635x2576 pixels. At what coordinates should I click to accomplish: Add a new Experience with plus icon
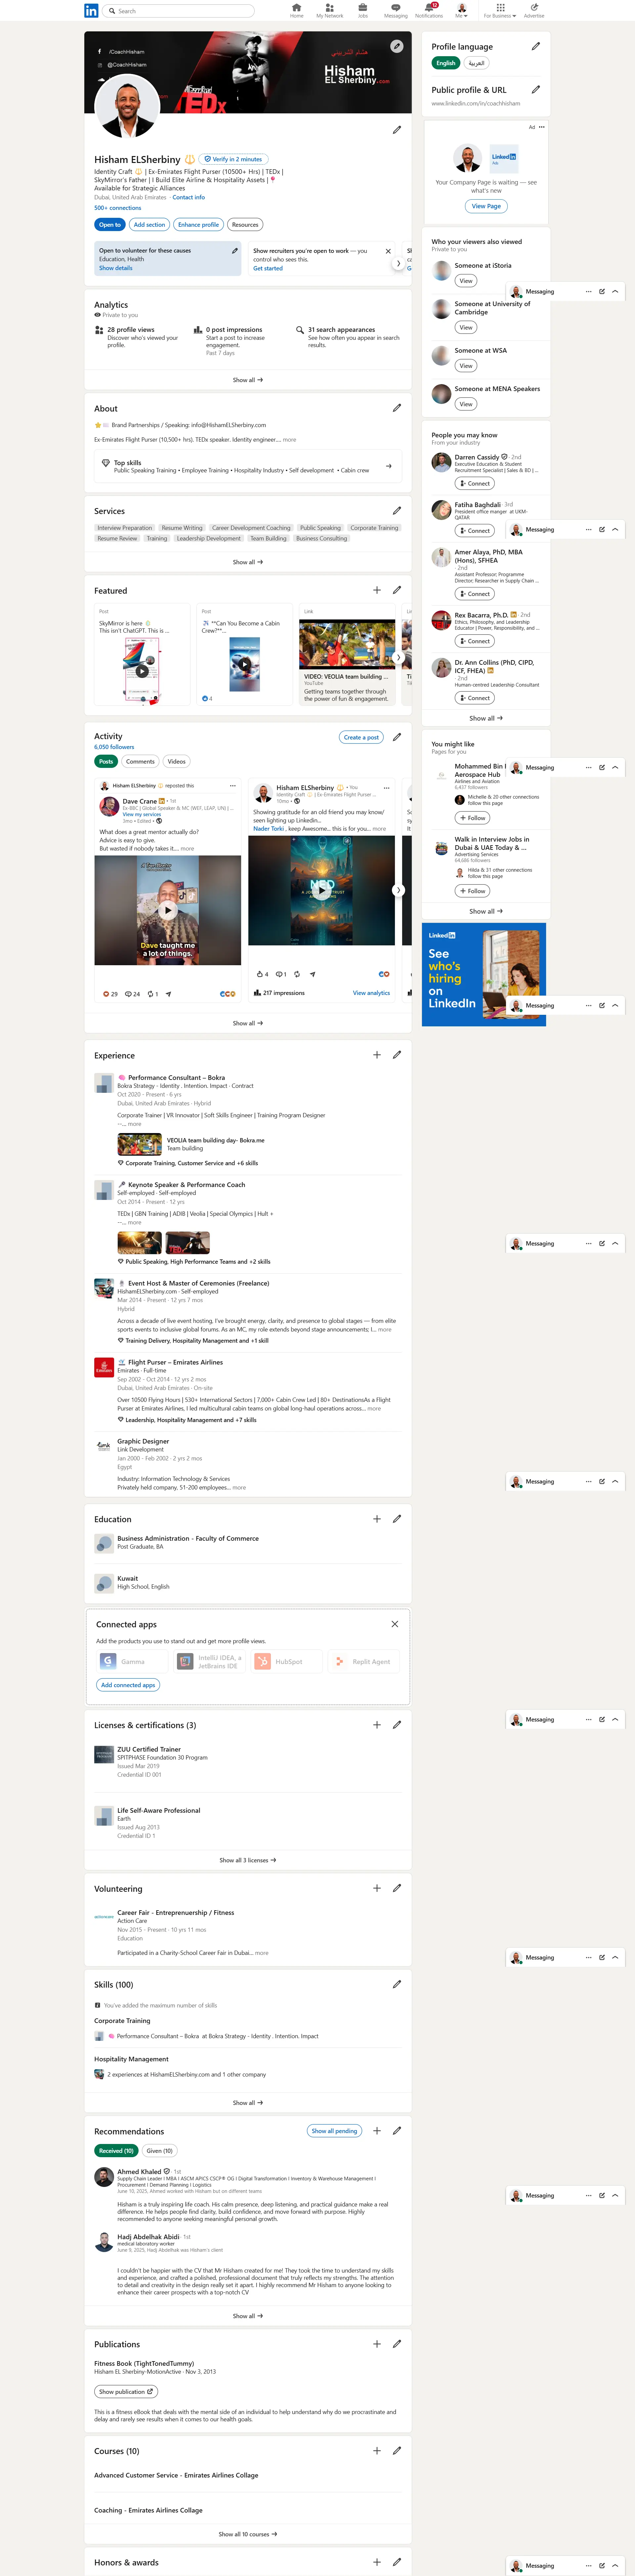click(377, 1054)
